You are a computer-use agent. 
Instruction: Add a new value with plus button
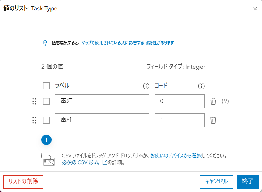tap(46, 140)
